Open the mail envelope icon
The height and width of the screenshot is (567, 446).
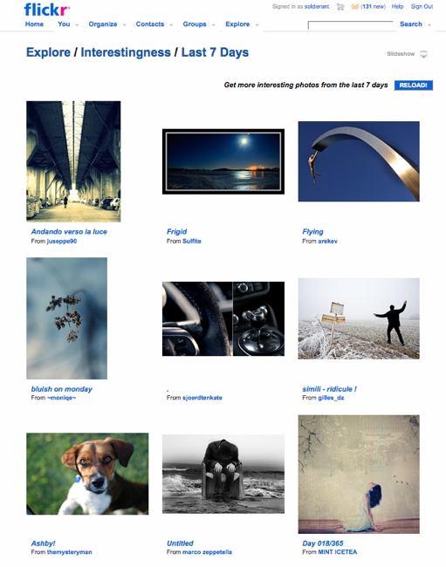(355, 6)
